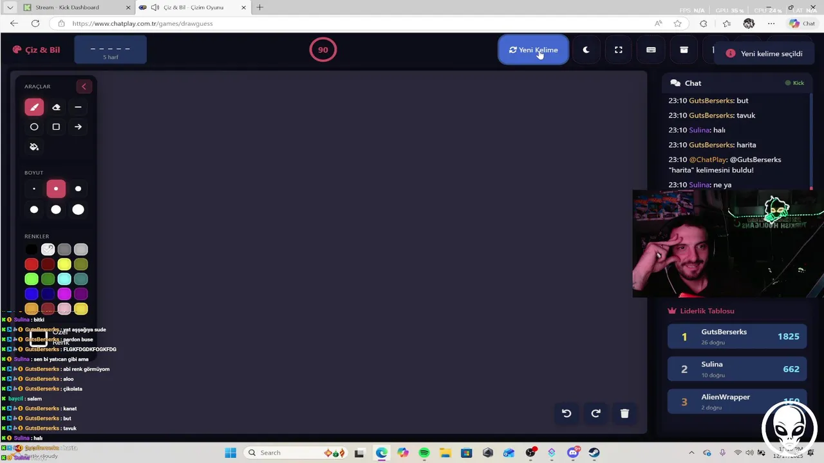Click AlienWrapper leaderboard row
The image size is (824, 463).
pos(737,401)
